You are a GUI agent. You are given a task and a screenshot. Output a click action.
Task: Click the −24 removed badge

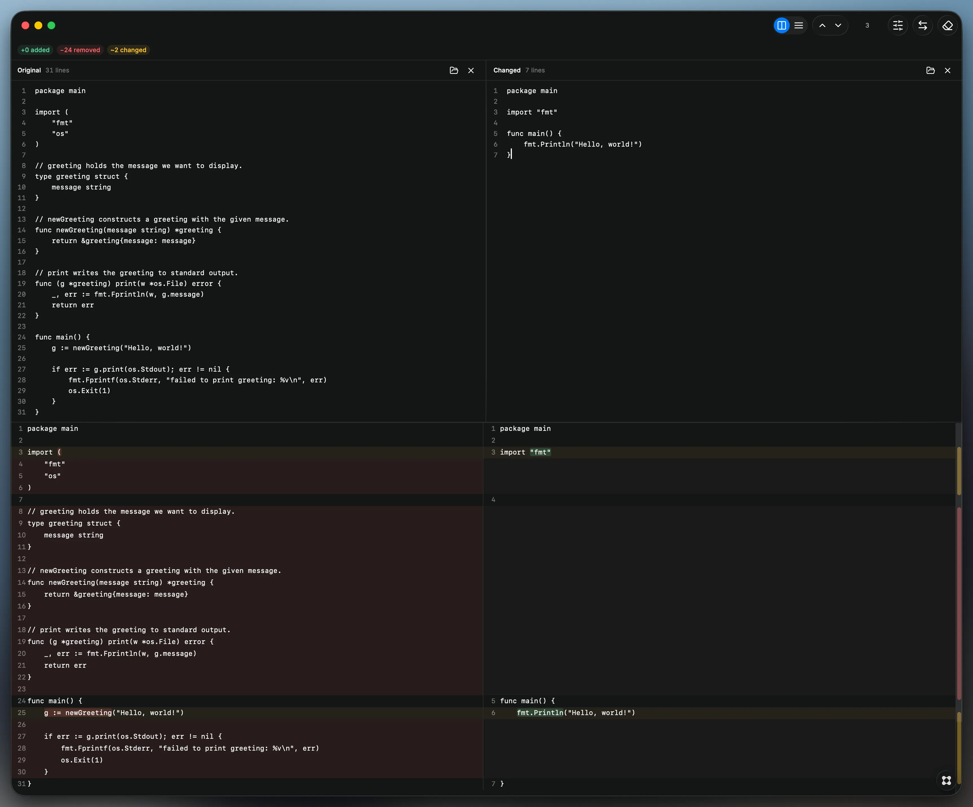pyautogui.click(x=80, y=50)
